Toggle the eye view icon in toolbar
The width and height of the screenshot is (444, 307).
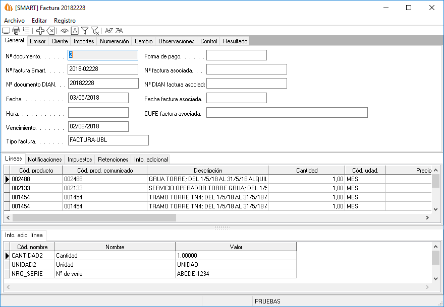point(65,31)
